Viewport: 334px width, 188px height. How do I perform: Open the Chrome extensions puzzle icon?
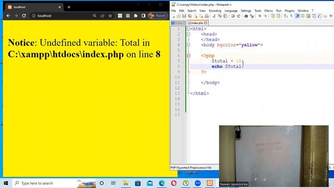pyautogui.click(x=136, y=16)
